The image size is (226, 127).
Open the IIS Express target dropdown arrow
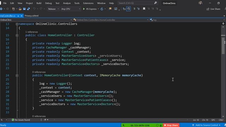tap(98, 9)
